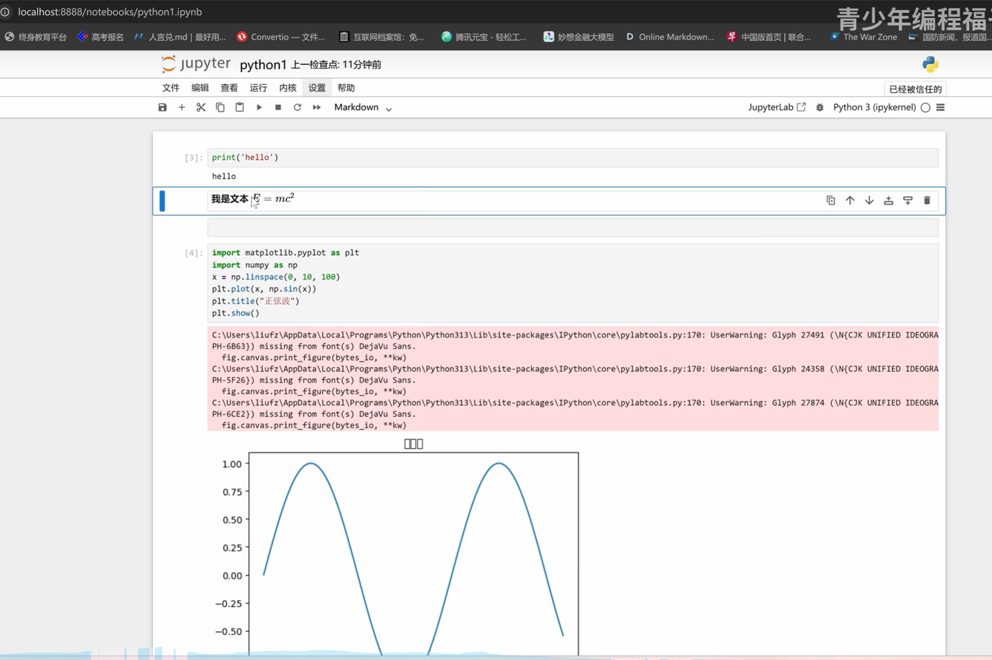992x660 pixels.
Task: Copy the selected cell from toolbar
Action: [x=220, y=108]
